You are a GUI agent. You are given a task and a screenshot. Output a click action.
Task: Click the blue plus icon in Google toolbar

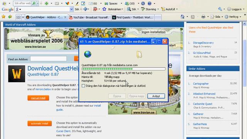point(85,9)
